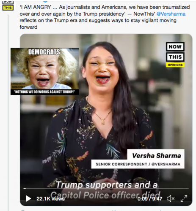This screenshot has height=211, width=196.
Task: Click the center of the video frame
Action: pyautogui.click(x=106, y=120)
